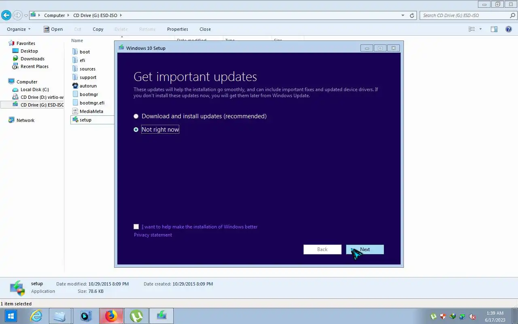This screenshot has height=324, width=518.
Task: Switch to Windows 10 Setup taskbar icon
Action: 161,316
